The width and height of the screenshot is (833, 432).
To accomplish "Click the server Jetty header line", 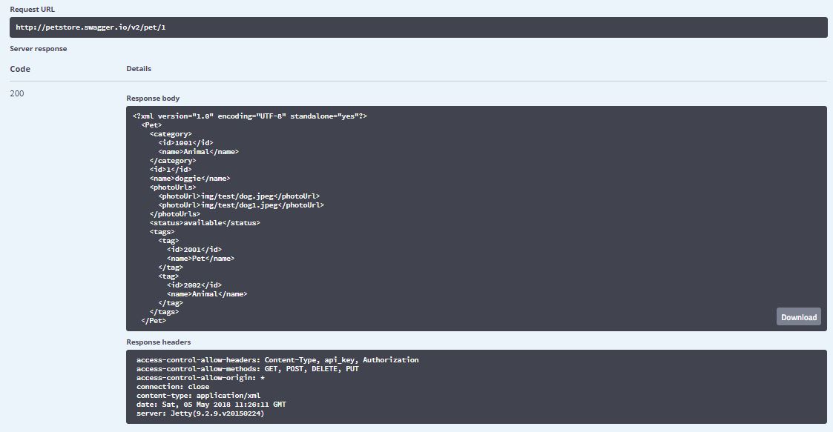I will 200,413.
